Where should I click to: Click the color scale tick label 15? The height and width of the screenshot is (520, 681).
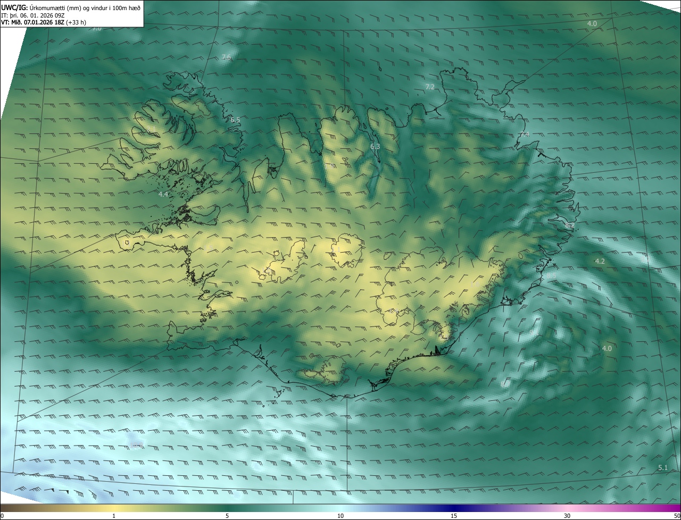coord(454,516)
